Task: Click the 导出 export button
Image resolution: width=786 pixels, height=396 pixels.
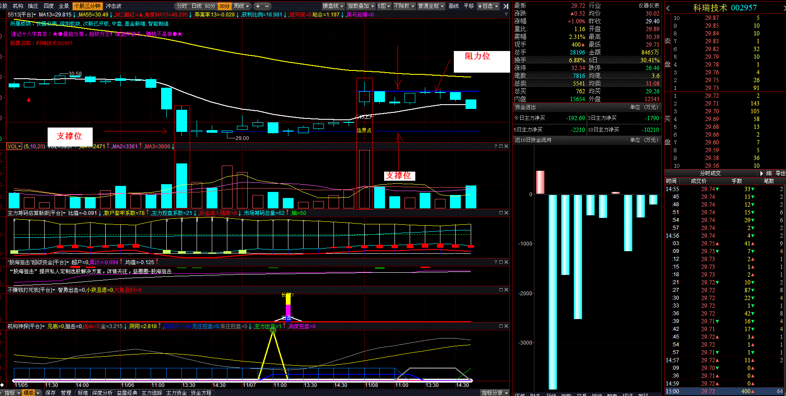Action: pyautogui.click(x=780, y=173)
